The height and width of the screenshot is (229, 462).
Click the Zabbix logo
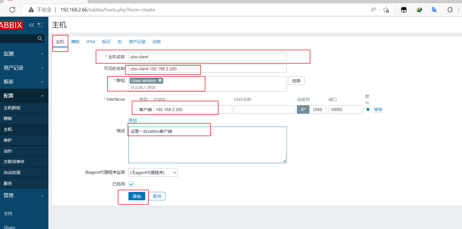click(11, 25)
